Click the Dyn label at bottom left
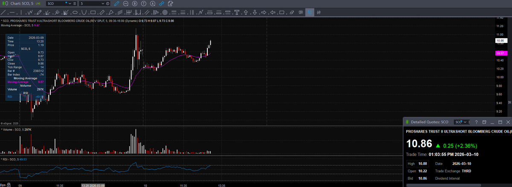 point(3,185)
